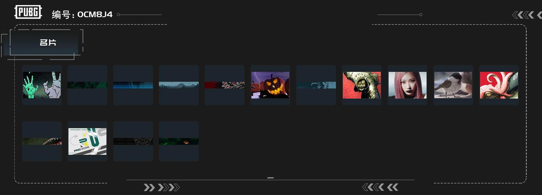This screenshot has width=542, height=195.
Task: Select the bird on branch nameplate
Action: tap(453, 85)
